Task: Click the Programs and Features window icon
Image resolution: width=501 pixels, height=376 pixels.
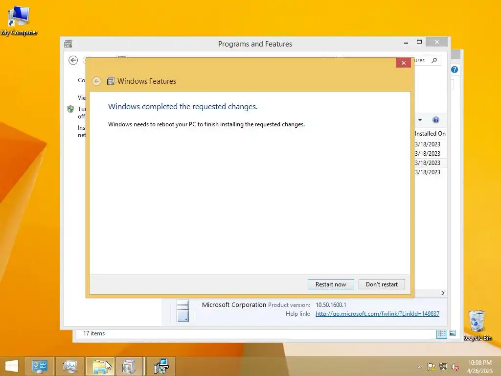Action: tap(68, 44)
